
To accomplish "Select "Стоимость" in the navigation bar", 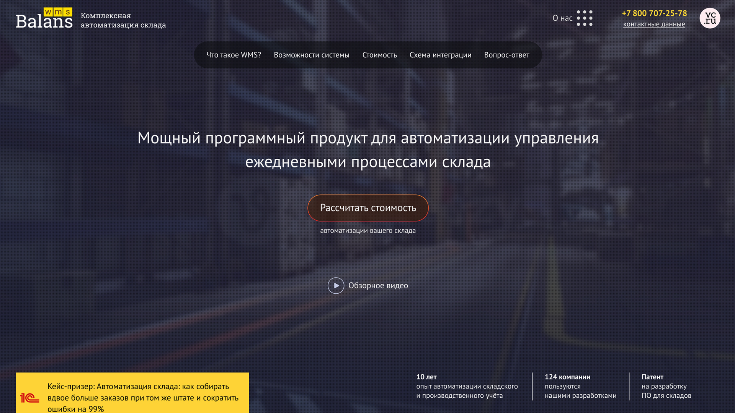I will [x=379, y=55].
